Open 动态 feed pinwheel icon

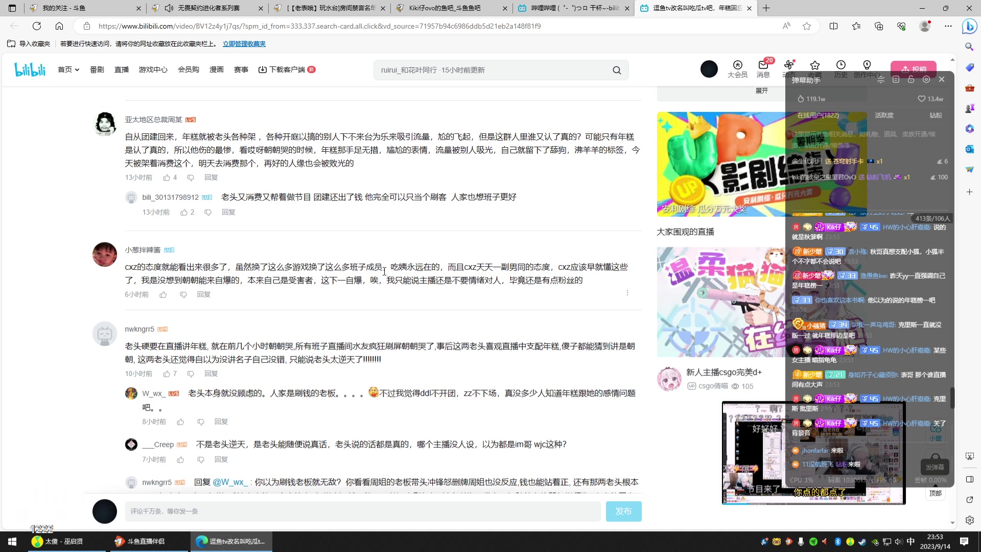(789, 69)
